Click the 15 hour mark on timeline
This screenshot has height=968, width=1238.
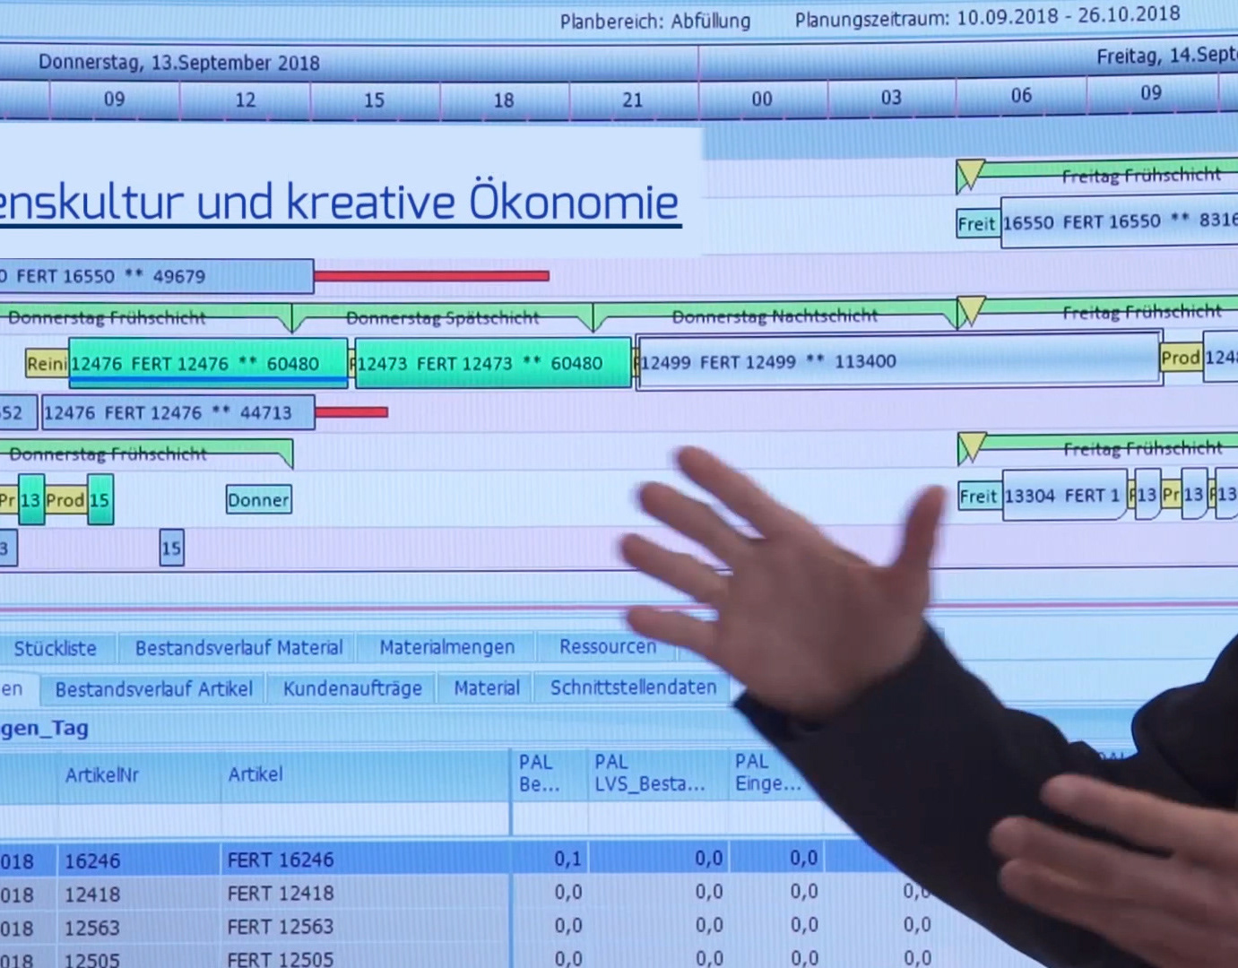pyautogui.click(x=374, y=100)
